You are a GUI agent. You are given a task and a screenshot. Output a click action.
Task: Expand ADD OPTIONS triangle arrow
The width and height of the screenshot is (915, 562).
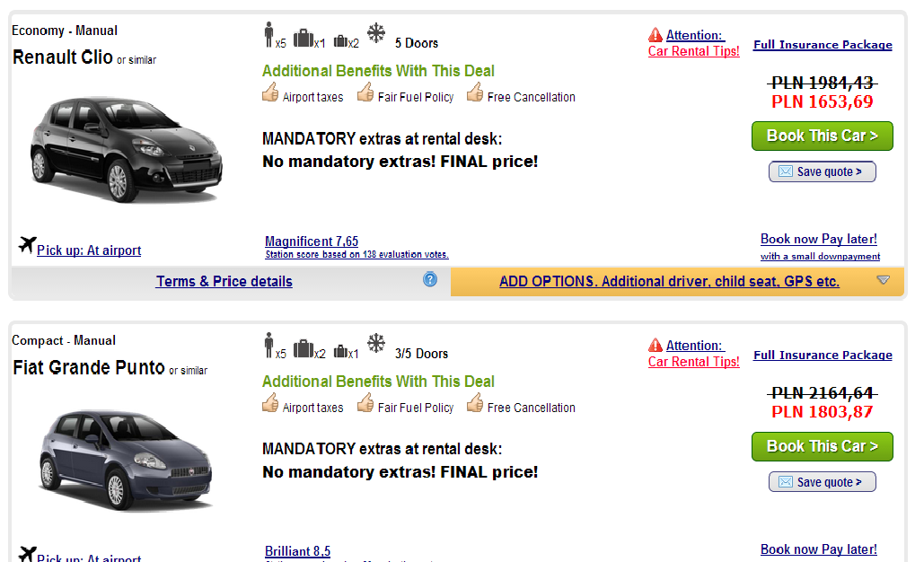(884, 280)
